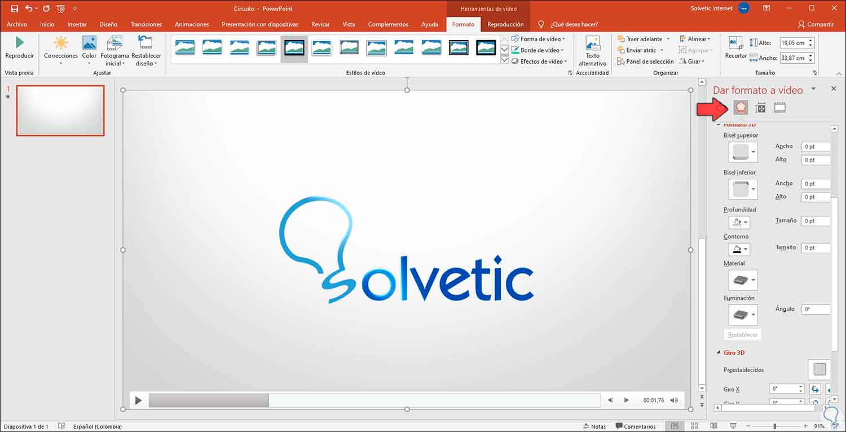Step the video forward one frame
The height and width of the screenshot is (432, 846).
pyautogui.click(x=626, y=400)
